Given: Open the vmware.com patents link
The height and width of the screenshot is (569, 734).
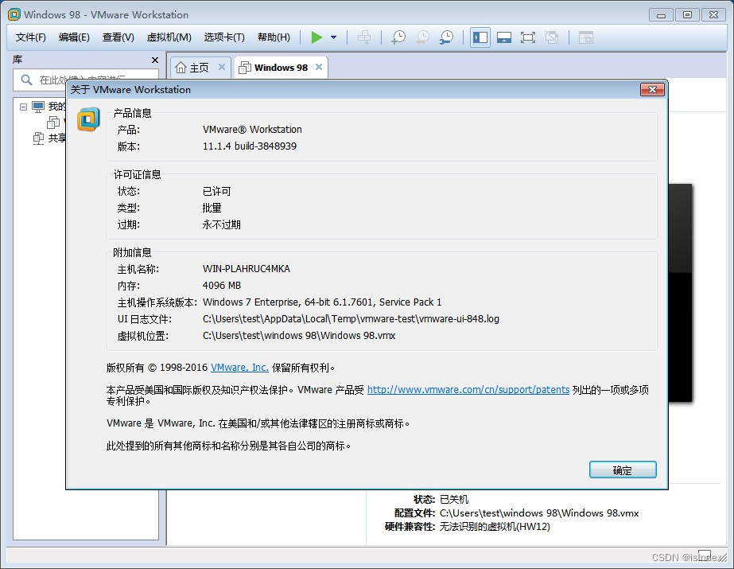Looking at the screenshot, I should tap(468, 390).
